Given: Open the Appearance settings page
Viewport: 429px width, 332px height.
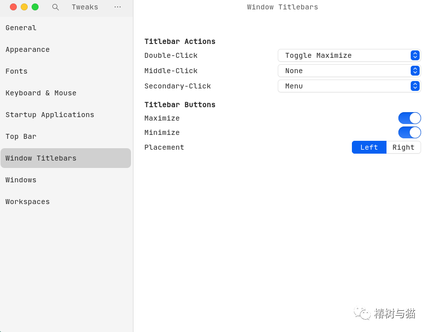Looking at the screenshot, I should click(x=28, y=49).
